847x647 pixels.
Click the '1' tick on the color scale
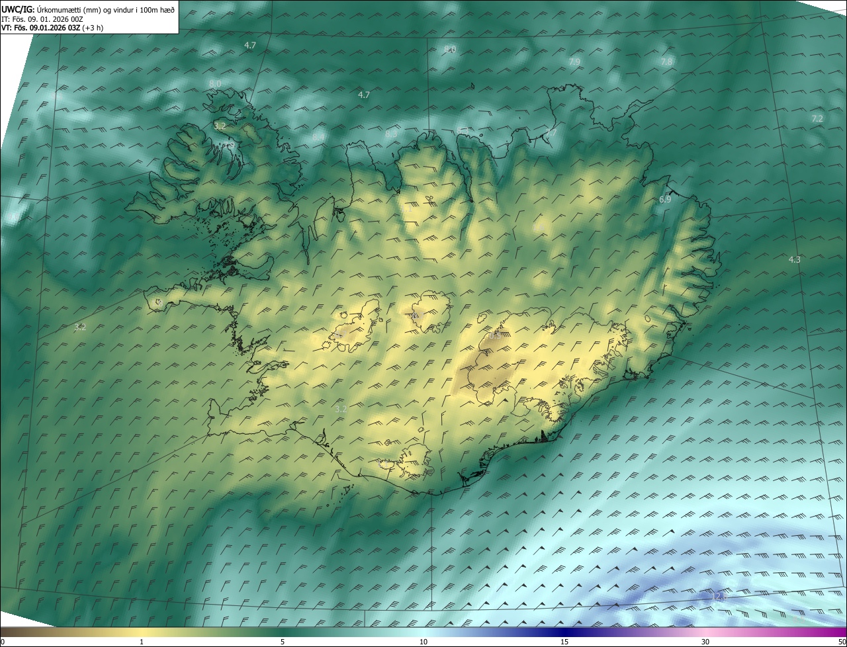tap(142, 642)
